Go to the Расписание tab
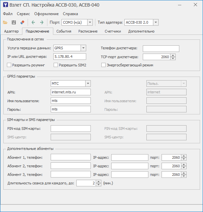 (x=88, y=31)
